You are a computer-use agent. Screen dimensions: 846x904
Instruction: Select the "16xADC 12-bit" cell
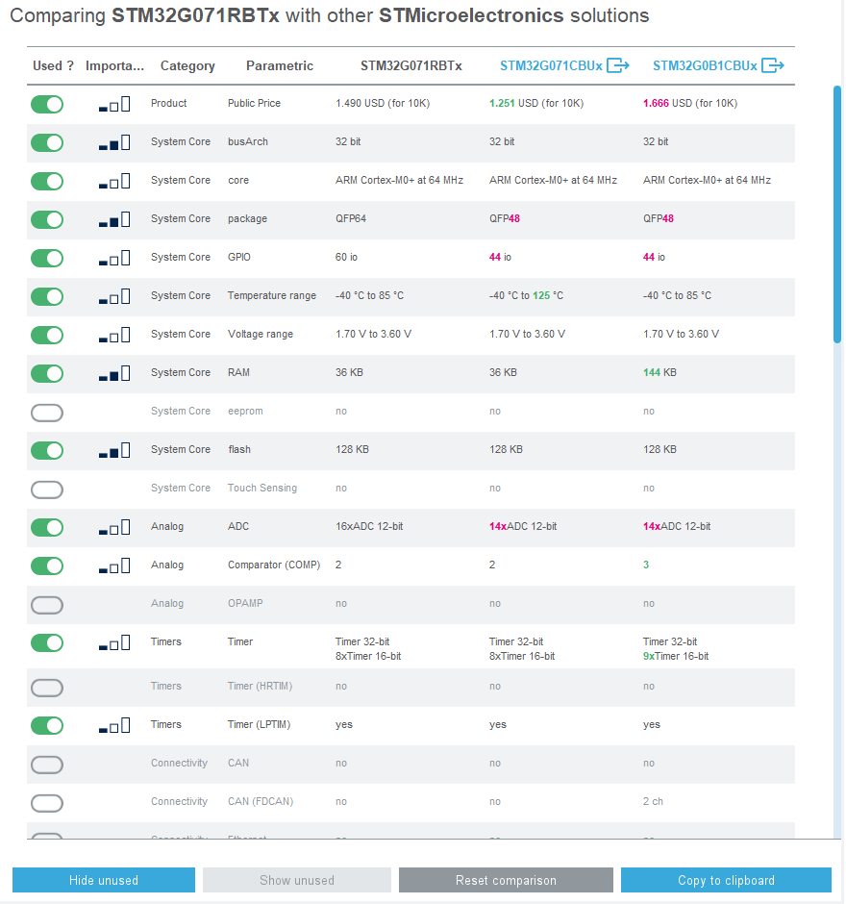tap(369, 526)
